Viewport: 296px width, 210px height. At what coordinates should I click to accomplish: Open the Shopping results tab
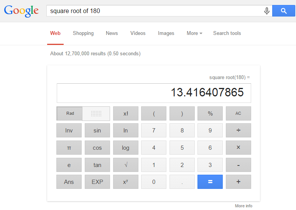tap(83, 33)
